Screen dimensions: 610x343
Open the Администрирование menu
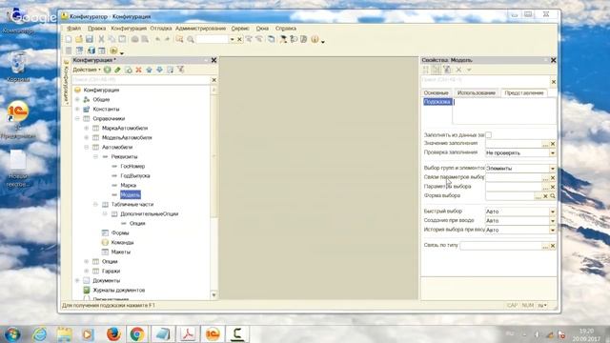tap(200, 29)
